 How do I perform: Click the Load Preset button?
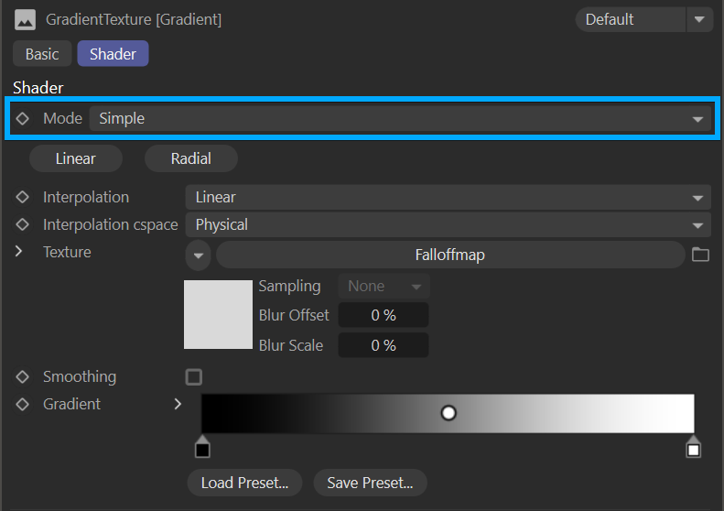coord(244,482)
